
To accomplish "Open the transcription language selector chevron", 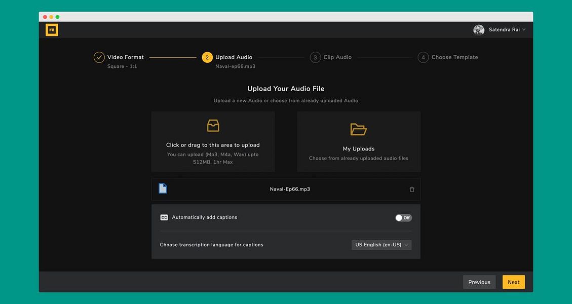I will (x=407, y=244).
